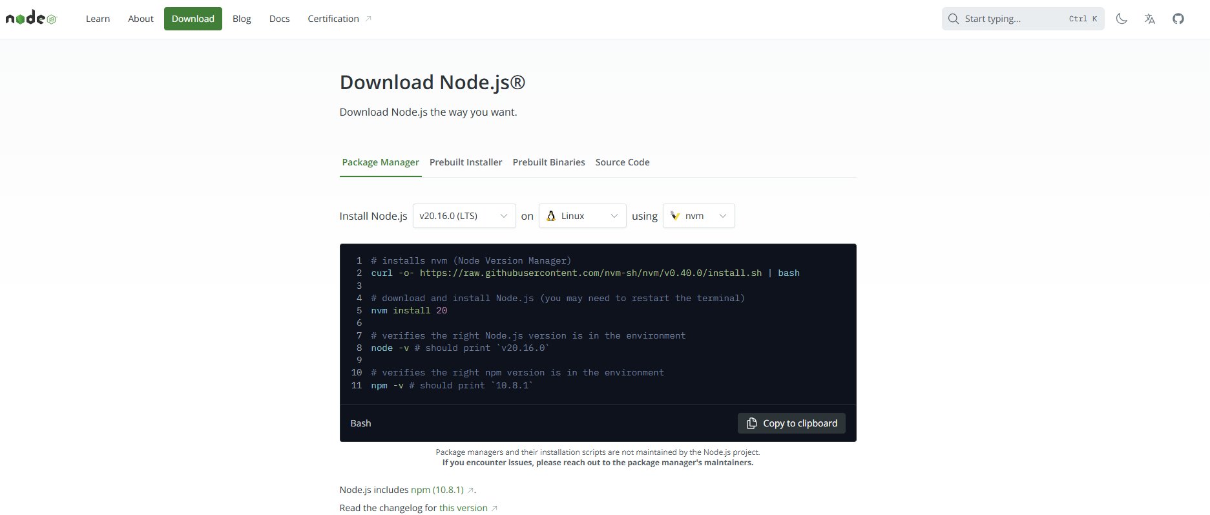Open the About nav item
This screenshot has width=1210, height=515.
141,19
